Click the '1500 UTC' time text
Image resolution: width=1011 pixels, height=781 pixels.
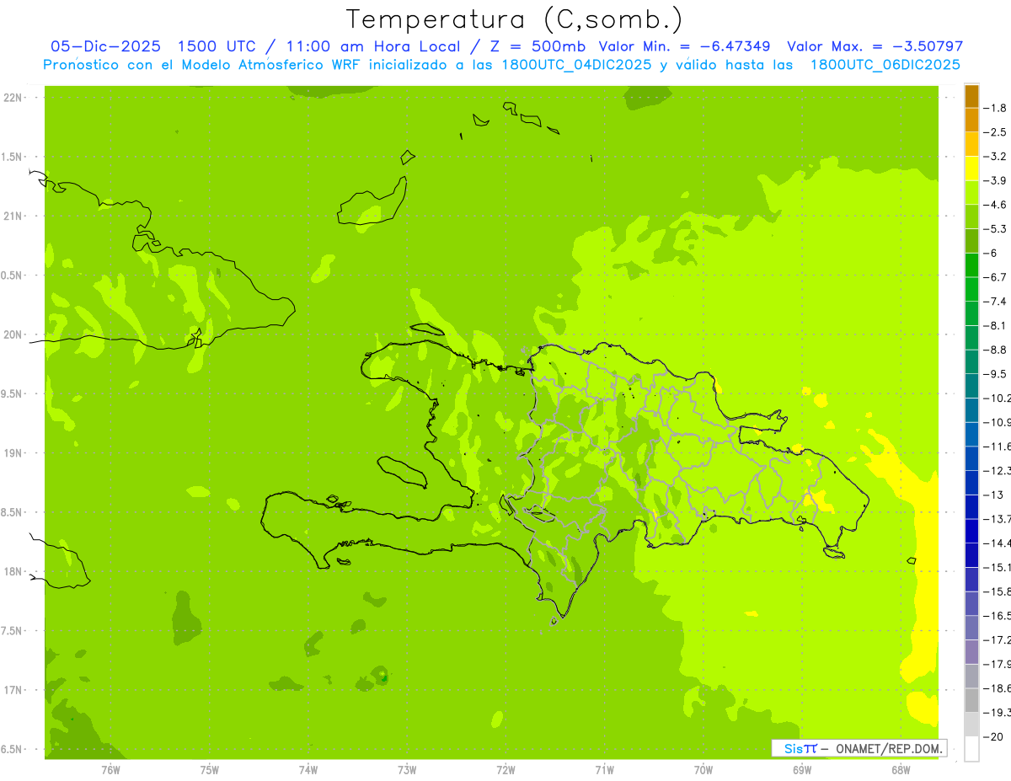tap(217, 46)
